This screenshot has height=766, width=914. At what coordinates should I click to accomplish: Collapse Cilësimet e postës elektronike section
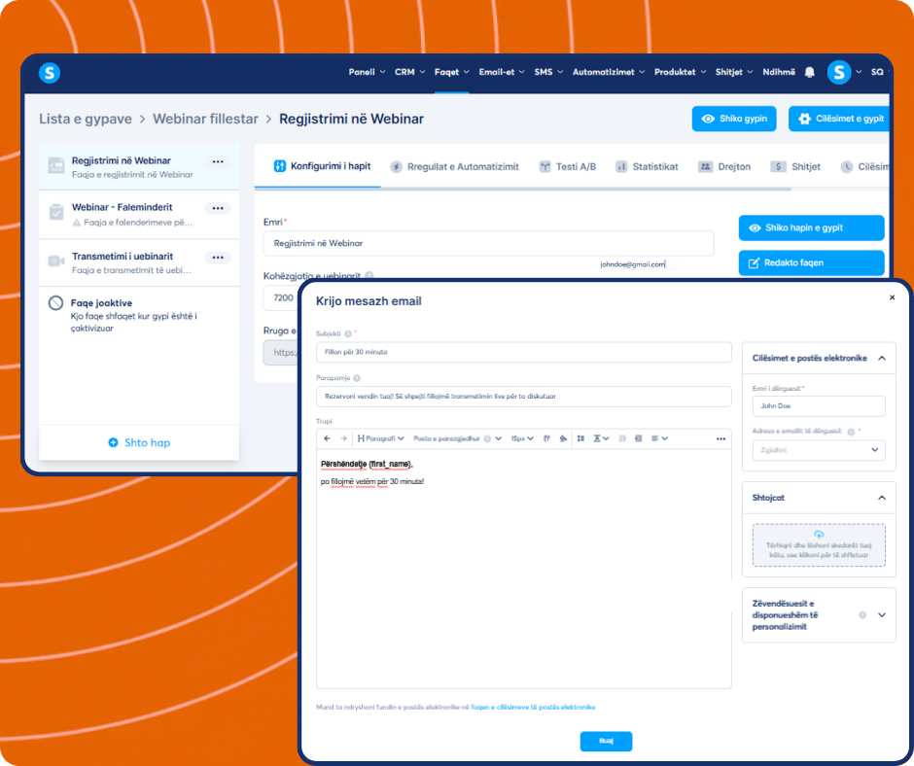pos(882,358)
